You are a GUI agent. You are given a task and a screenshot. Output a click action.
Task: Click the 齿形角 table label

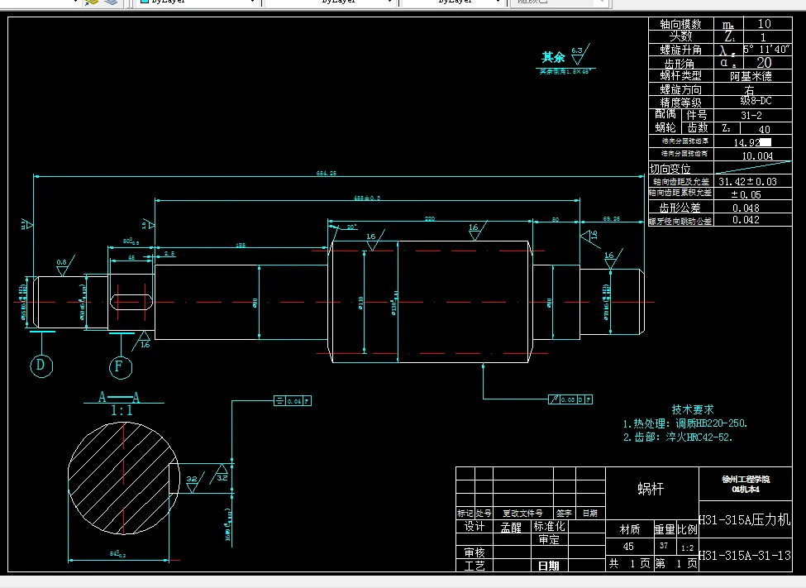pyautogui.click(x=680, y=64)
